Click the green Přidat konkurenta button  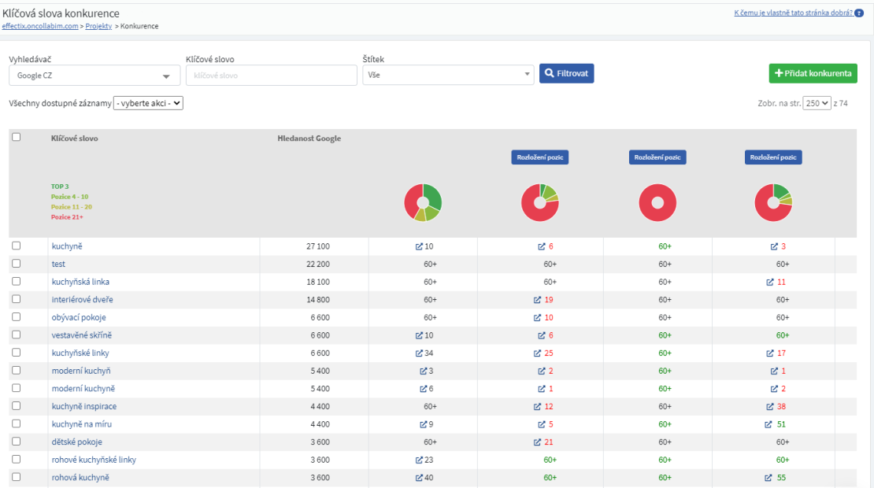click(813, 73)
